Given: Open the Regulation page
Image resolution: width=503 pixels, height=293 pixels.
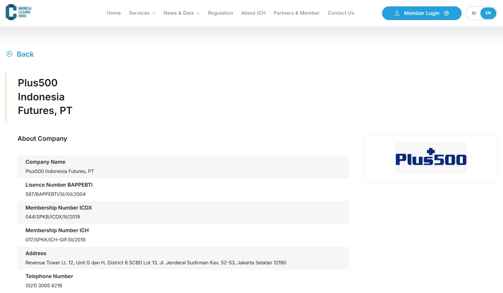Looking at the screenshot, I should click(220, 13).
